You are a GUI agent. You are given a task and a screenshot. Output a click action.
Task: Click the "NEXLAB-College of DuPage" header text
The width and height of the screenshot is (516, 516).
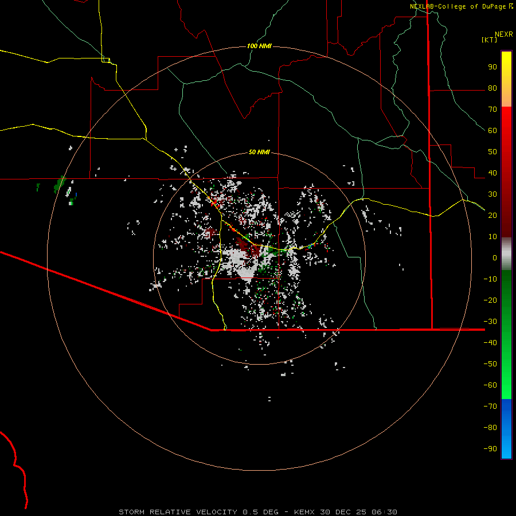point(458,6)
